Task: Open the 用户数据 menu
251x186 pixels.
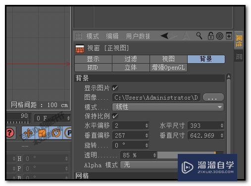Action: pos(138,36)
